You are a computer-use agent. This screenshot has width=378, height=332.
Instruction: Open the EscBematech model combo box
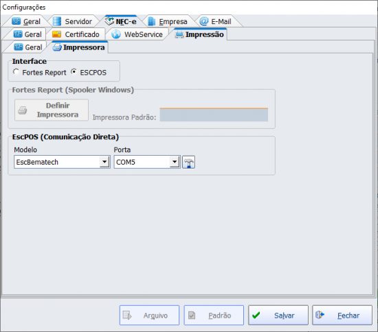pyautogui.click(x=62, y=162)
